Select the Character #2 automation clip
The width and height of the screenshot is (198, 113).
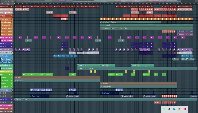139,87
